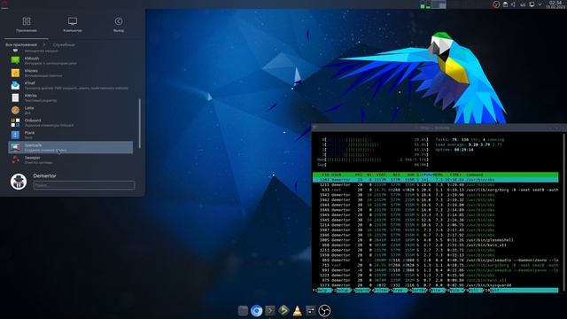Click the application list scrollbar
The image size is (567, 319).
pyautogui.click(x=140, y=123)
